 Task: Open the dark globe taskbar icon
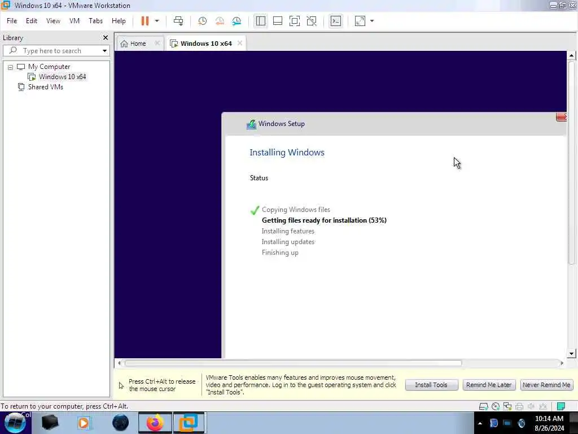[121, 423]
